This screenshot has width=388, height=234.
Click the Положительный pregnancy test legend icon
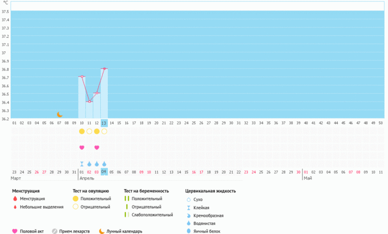click(x=127, y=198)
